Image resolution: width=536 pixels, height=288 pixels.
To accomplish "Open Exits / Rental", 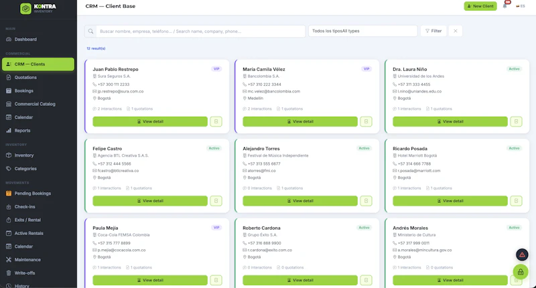I will pyautogui.click(x=38, y=220).
